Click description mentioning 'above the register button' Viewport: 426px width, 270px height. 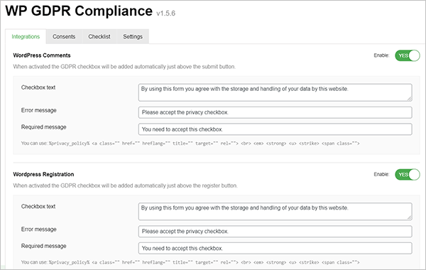click(125, 185)
